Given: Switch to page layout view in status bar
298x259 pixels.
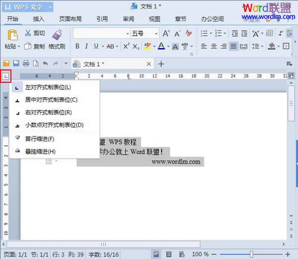Looking at the screenshot, I should (x=156, y=254).
